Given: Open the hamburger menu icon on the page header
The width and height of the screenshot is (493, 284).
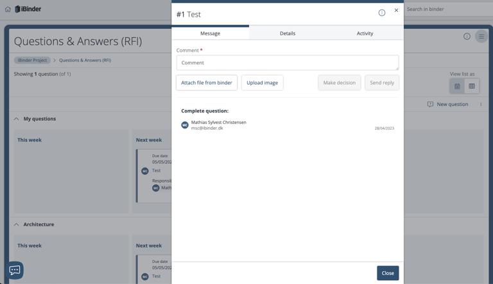Looking at the screenshot, I should point(481,37).
